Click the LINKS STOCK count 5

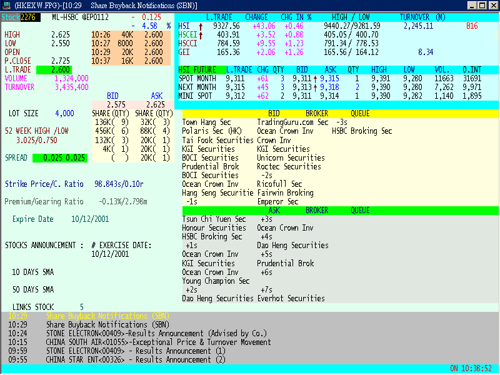82,307
